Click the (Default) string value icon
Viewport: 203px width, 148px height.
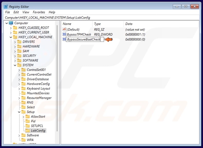[x=64, y=29]
